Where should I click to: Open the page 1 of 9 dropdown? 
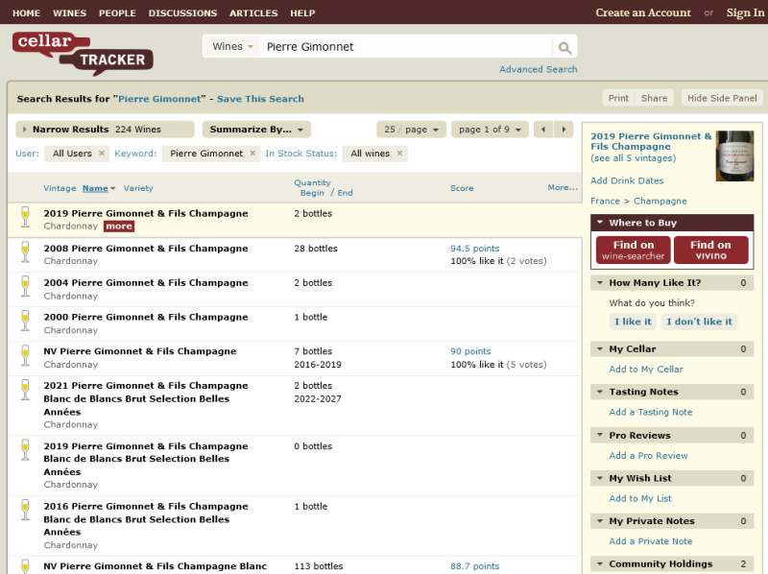coord(490,130)
